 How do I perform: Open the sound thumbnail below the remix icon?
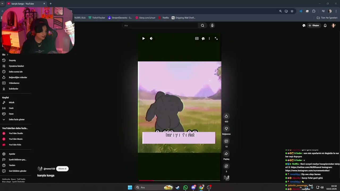click(x=227, y=178)
